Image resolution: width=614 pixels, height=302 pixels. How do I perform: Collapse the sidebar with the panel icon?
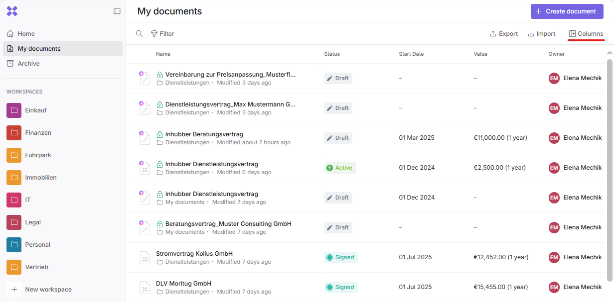[x=117, y=11]
